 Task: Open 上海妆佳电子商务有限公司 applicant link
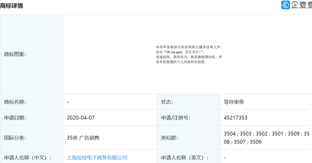click(97, 158)
